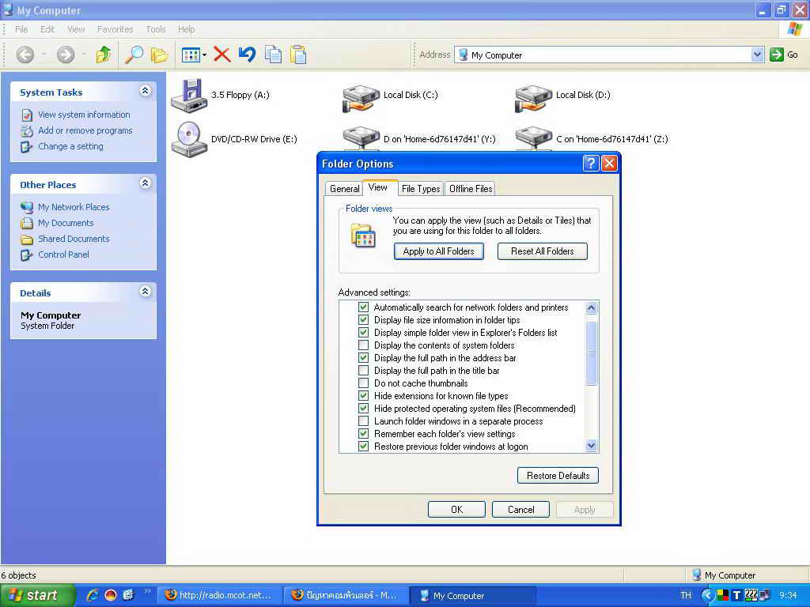Screen dimensions: 810x607
Task: Click Cancel in Folder Options
Action: point(520,510)
